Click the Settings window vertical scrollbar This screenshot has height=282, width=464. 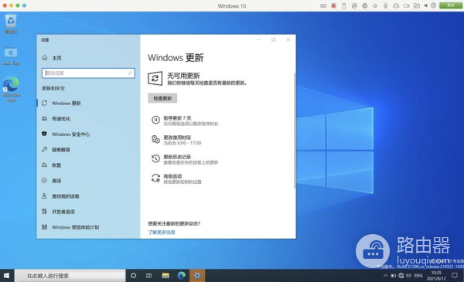(x=295, y=131)
